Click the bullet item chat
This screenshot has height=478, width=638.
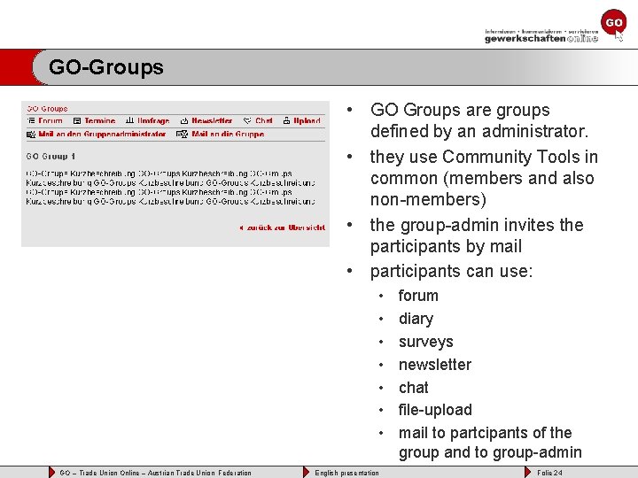(x=414, y=388)
